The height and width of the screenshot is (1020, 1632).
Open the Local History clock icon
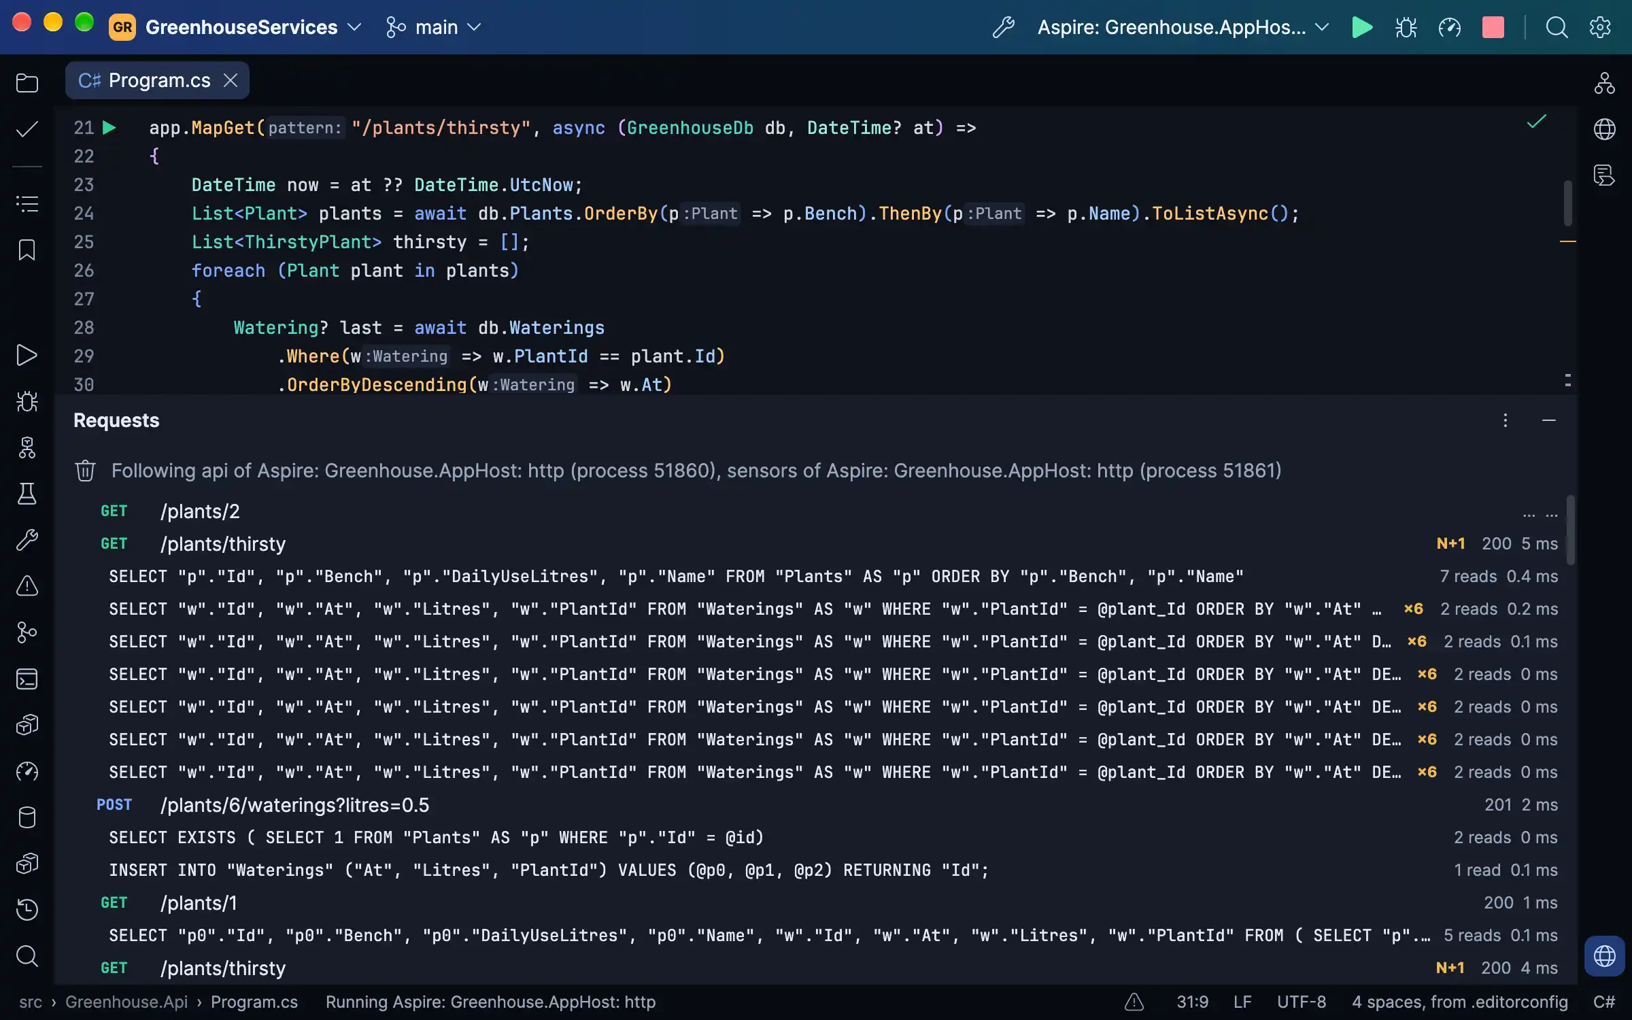click(27, 910)
